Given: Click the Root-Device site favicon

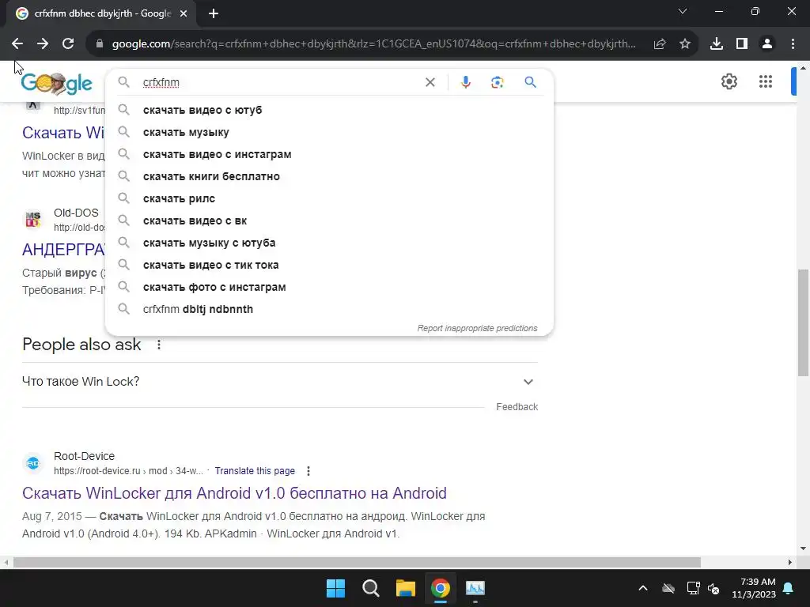Looking at the screenshot, I should pyautogui.click(x=33, y=463).
